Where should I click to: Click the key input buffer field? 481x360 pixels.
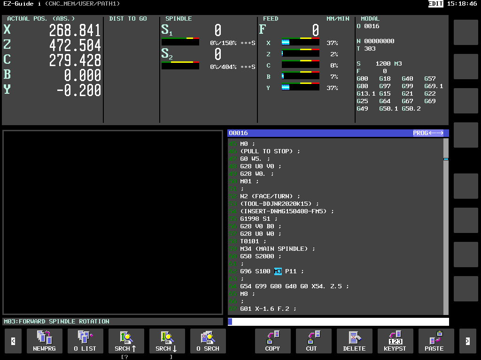click(338, 322)
